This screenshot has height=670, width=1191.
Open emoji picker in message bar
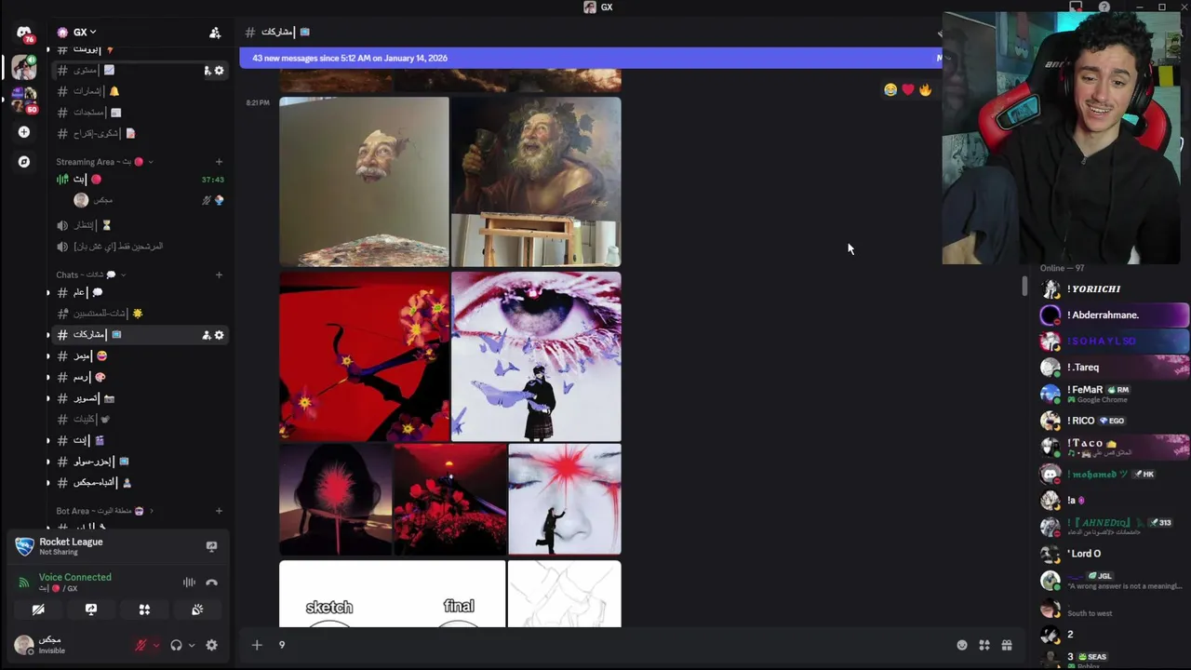click(962, 645)
